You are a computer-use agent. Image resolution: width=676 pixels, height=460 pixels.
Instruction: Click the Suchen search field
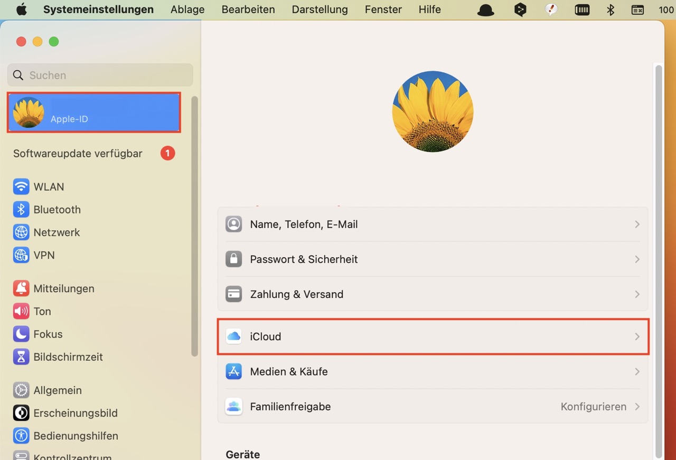coord(100,75)
